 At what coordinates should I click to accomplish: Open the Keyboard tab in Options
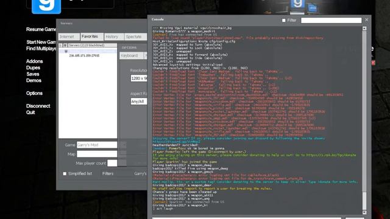[x=132, y=55]
